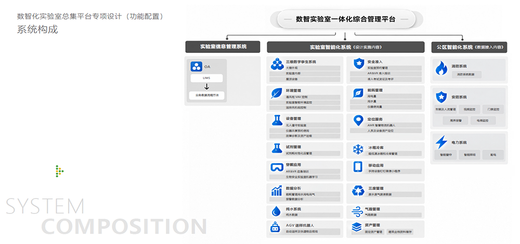The image size is (520, 244).
Task: Click the 试剂耗材危化品管理 row
Action: [305, 154]
